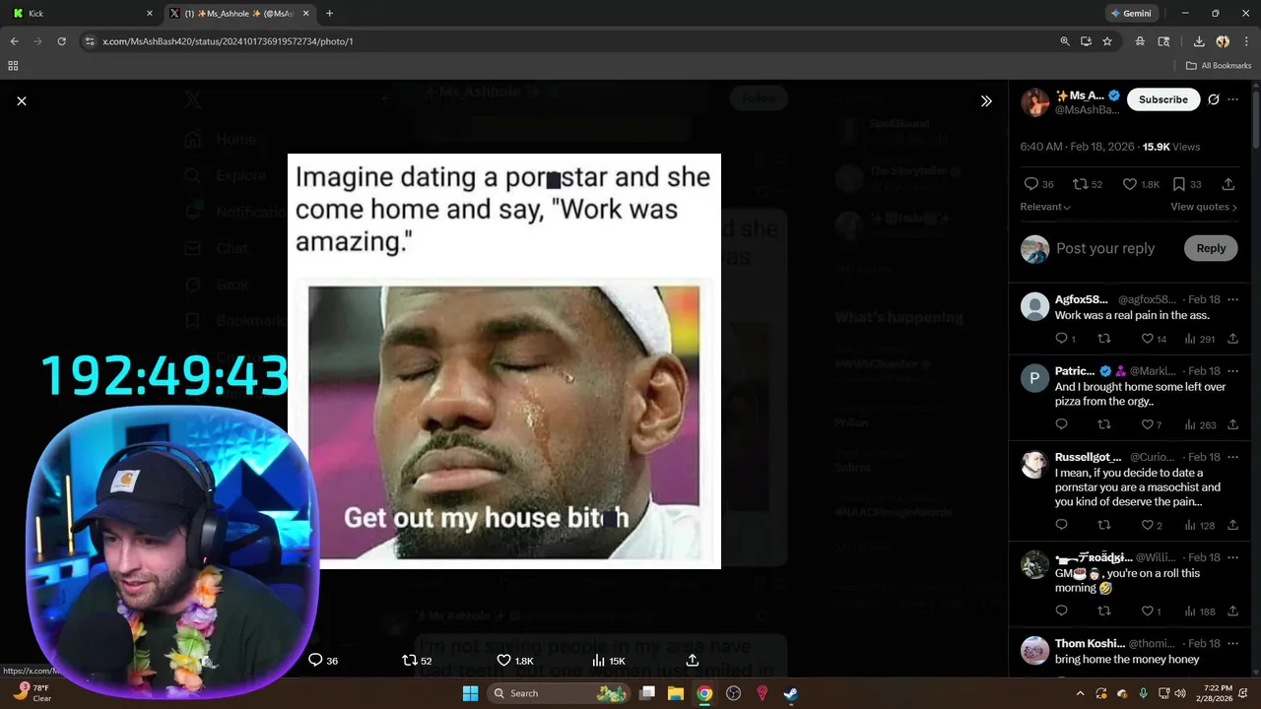This screenshot has height=709, width=1261.
Task: Click install app icon in address bar
Action: point(1086,41)
